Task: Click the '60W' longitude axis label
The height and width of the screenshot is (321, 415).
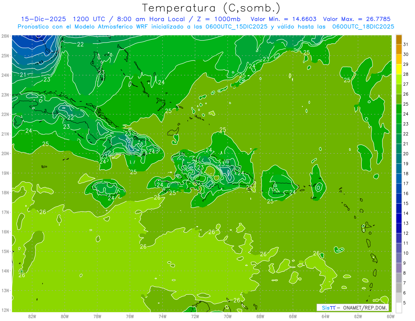Action: pos(391,316)
